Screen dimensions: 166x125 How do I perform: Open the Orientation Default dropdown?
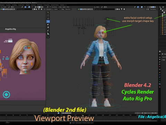pyautogui.click(x=56, y=9)
